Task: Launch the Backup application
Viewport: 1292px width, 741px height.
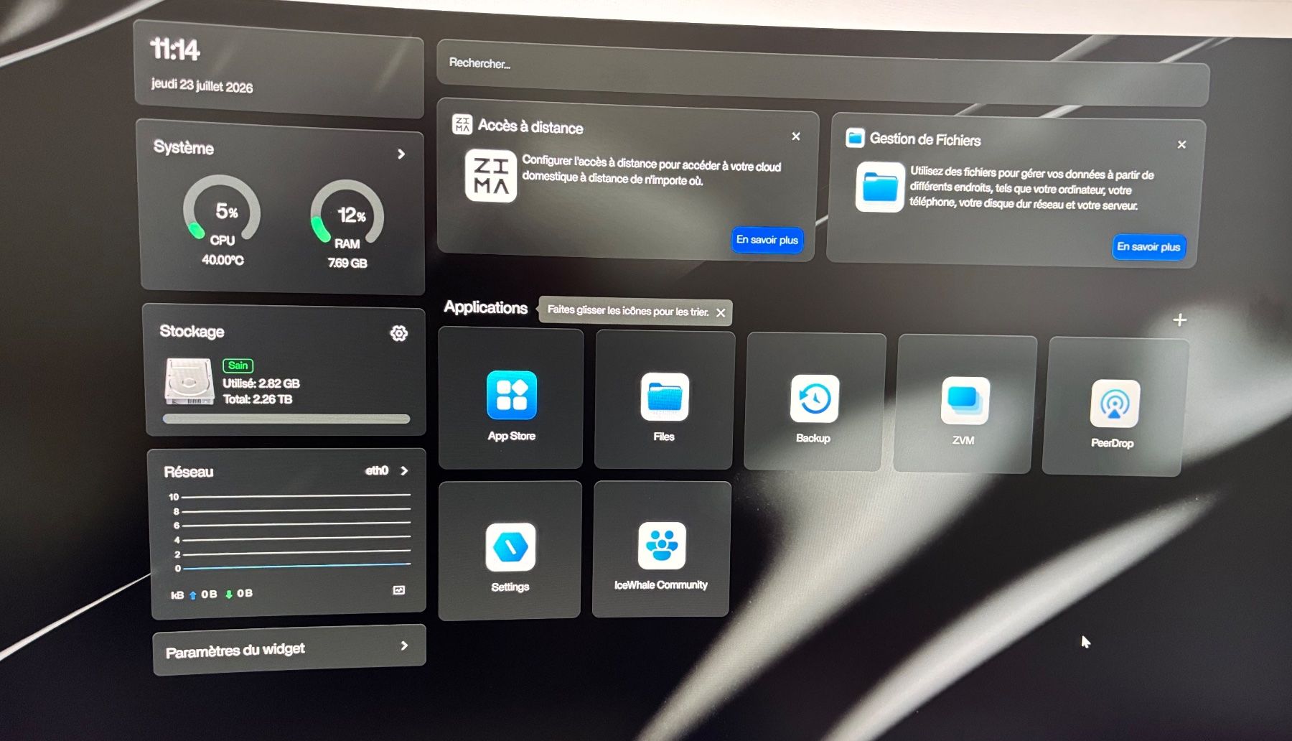Action: point(814,402)
